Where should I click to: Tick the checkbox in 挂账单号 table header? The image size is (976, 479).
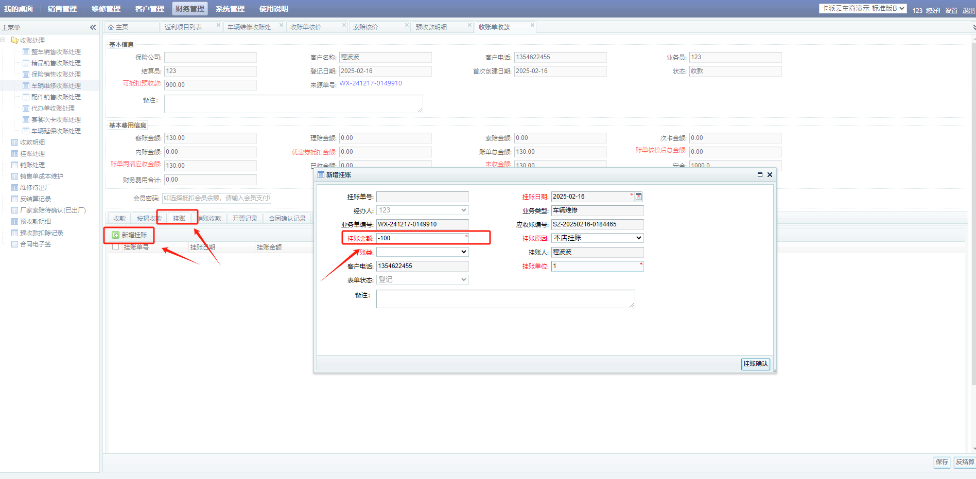coord(116,247)
